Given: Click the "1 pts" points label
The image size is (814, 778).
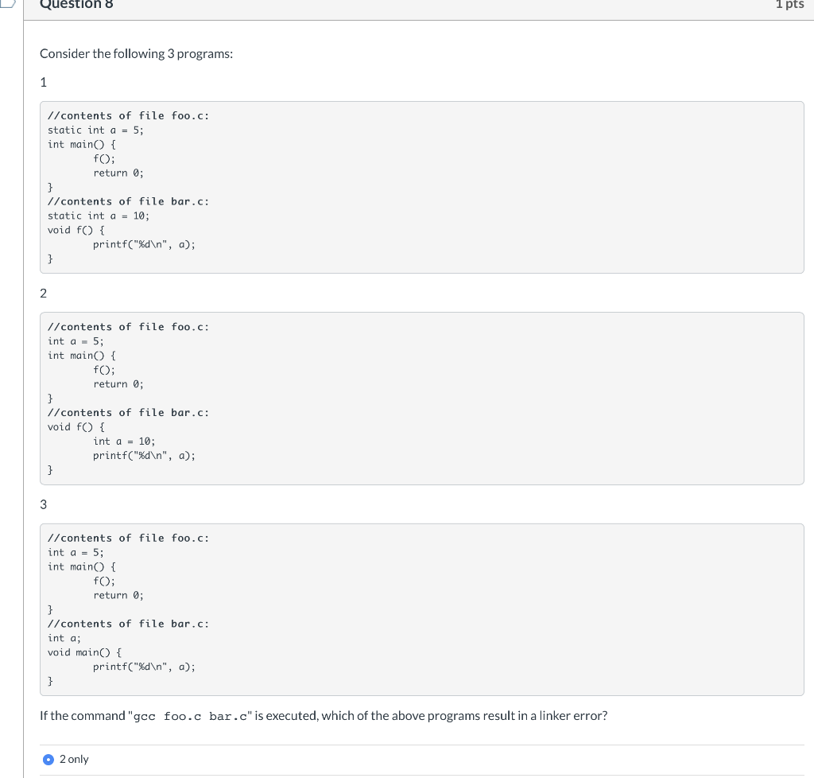Looking at the screenshot, I should [x=789, y=5].
